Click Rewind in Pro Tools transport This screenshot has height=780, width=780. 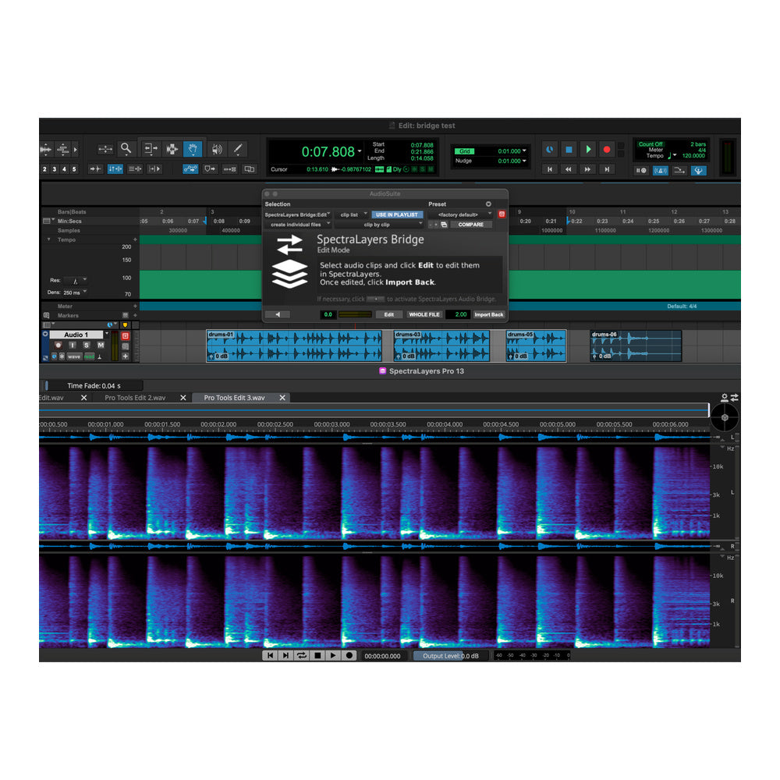tap(569, 169)
